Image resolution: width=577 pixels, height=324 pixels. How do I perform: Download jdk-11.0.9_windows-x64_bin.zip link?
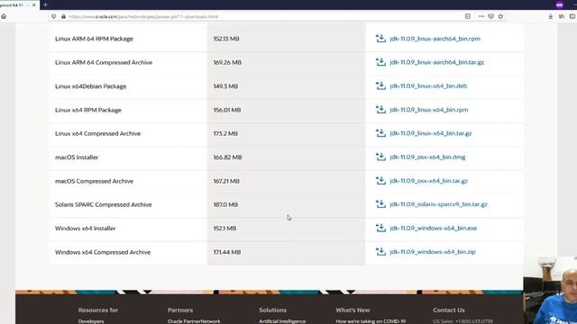pos(433,252)
